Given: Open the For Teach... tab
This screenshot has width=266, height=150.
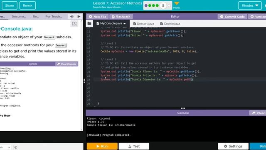Looking at the screenshot, I should [x=54, y=17].
